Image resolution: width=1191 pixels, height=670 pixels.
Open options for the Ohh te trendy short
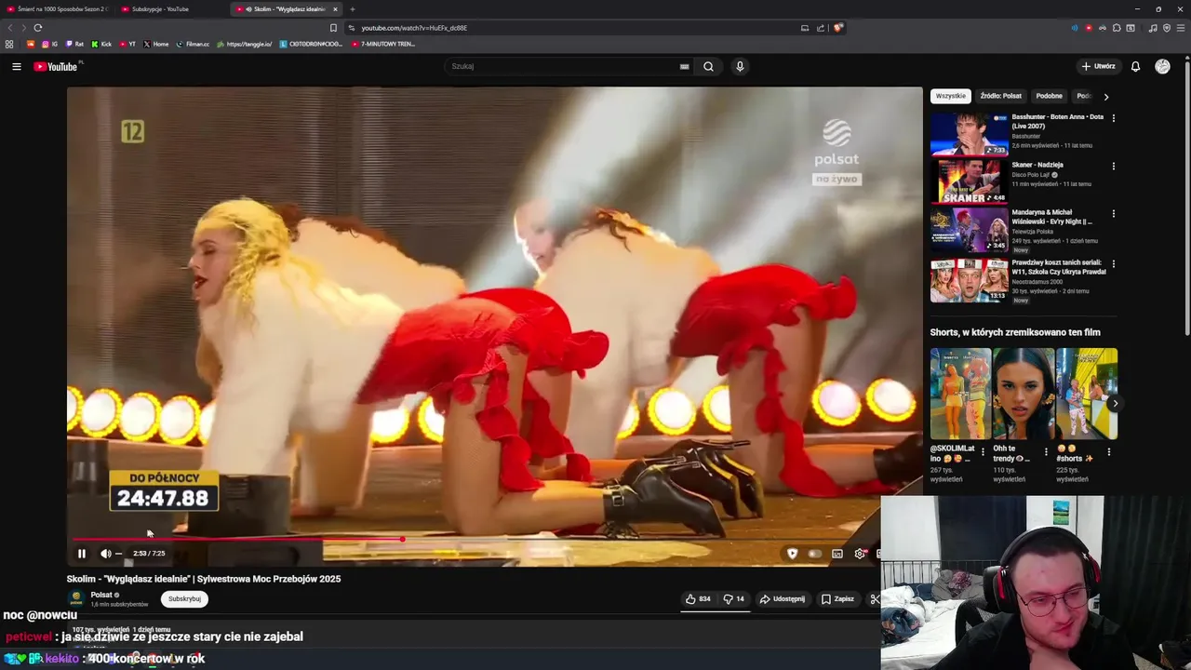pos(1046,451)
